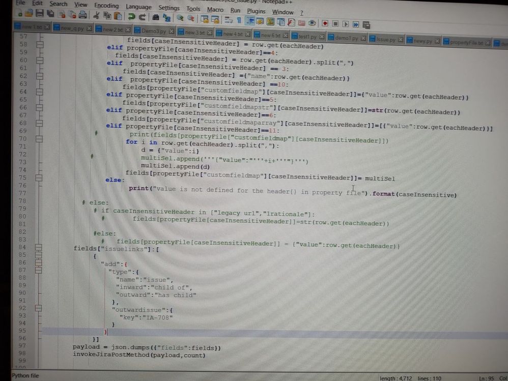Image resolution: width=508 pixels, height=381 pixels.
Task: Click the Cut scissors icon
Action: [x=96, y=15]
